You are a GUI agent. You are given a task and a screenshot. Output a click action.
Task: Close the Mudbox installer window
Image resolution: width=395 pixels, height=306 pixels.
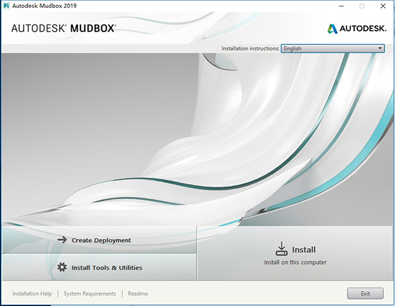click(x=383, y=6)
